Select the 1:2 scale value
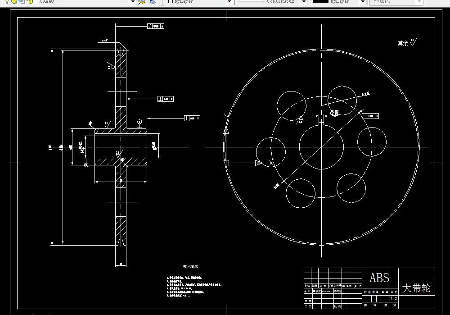Screen dimensions: 450x315 [x=394, y=299]
